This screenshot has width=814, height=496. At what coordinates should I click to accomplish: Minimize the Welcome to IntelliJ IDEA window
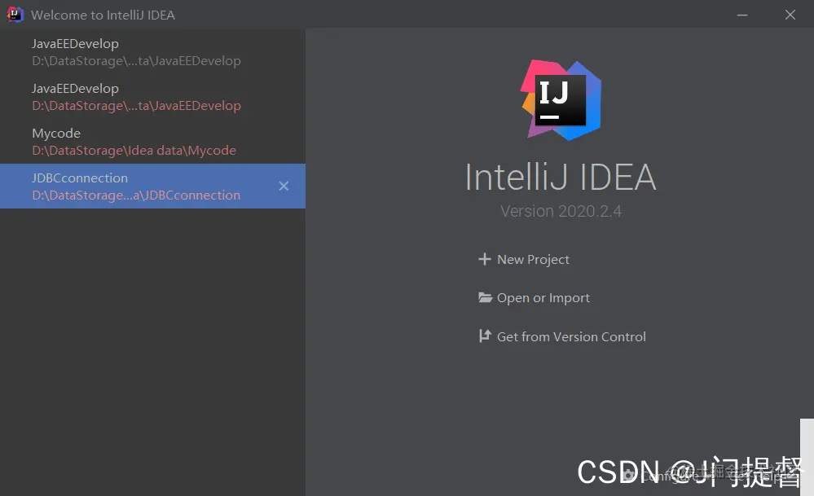pyautogui.click(x=742, y=15)
